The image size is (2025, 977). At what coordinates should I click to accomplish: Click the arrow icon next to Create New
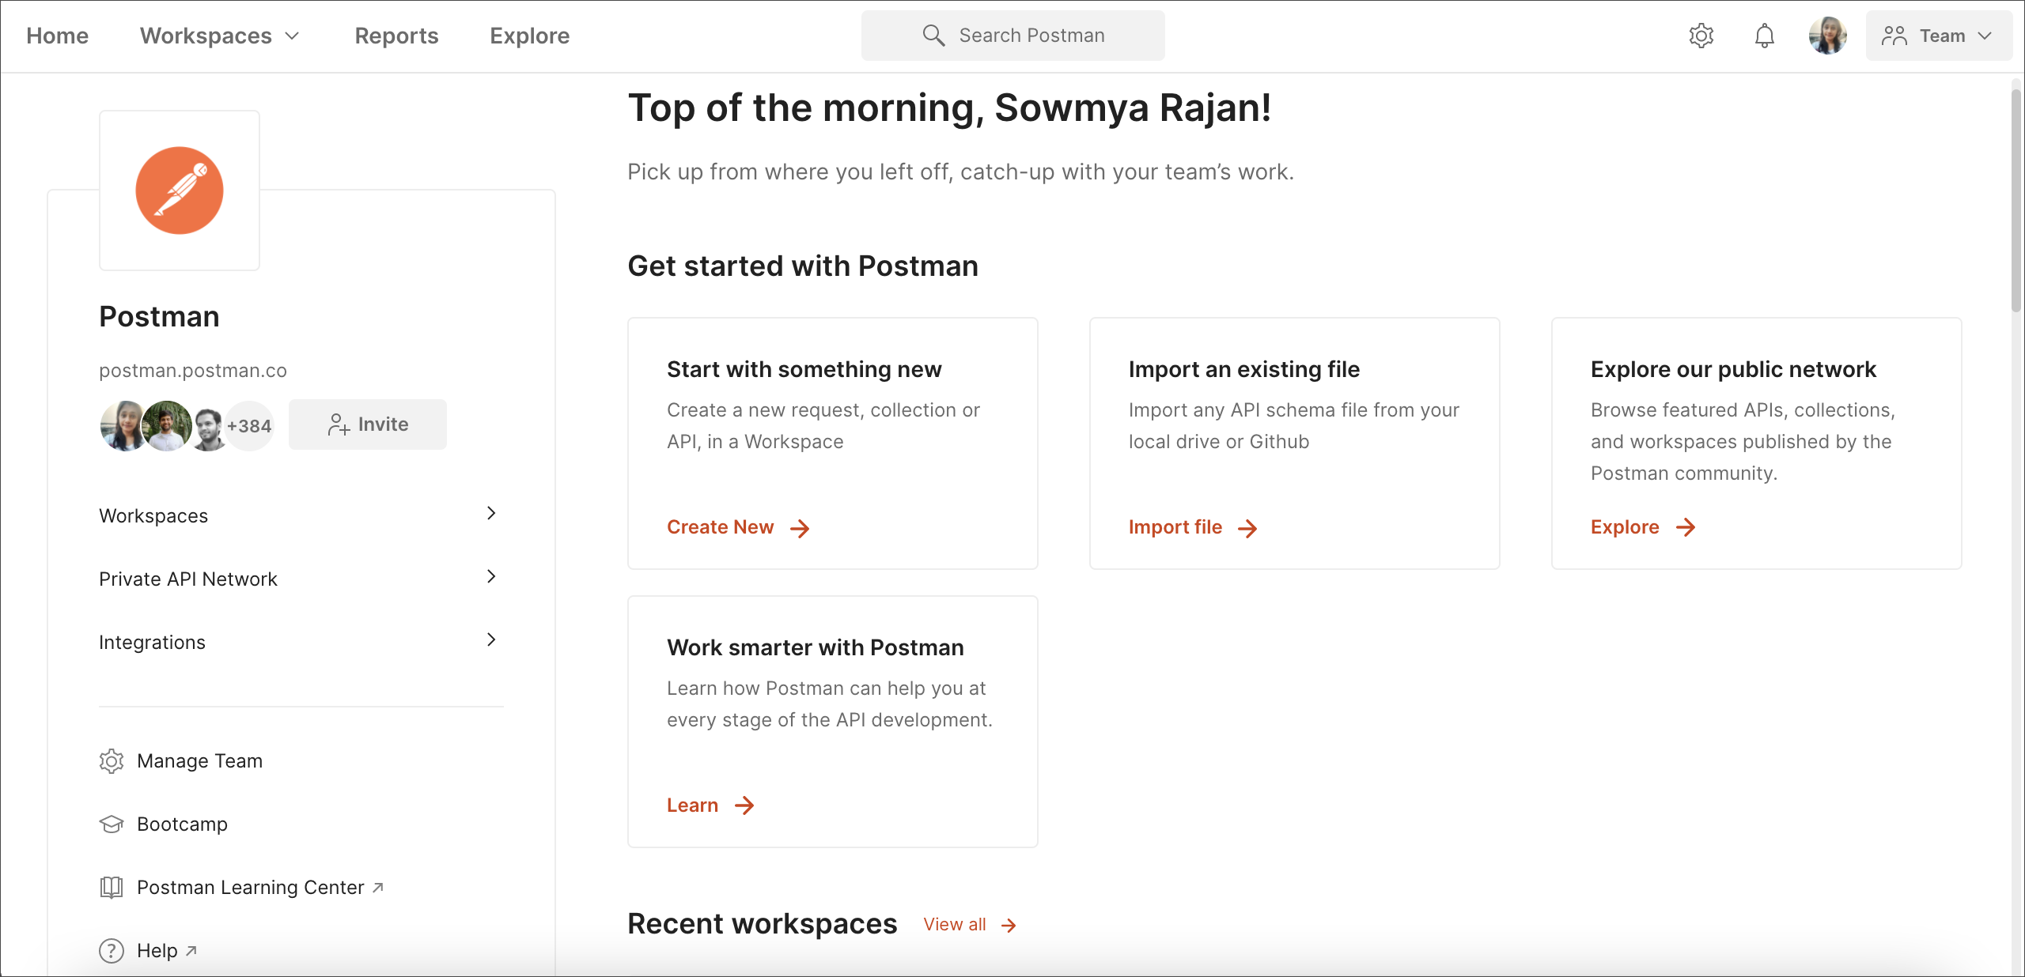pyautogui.click(x=800, y=528)
